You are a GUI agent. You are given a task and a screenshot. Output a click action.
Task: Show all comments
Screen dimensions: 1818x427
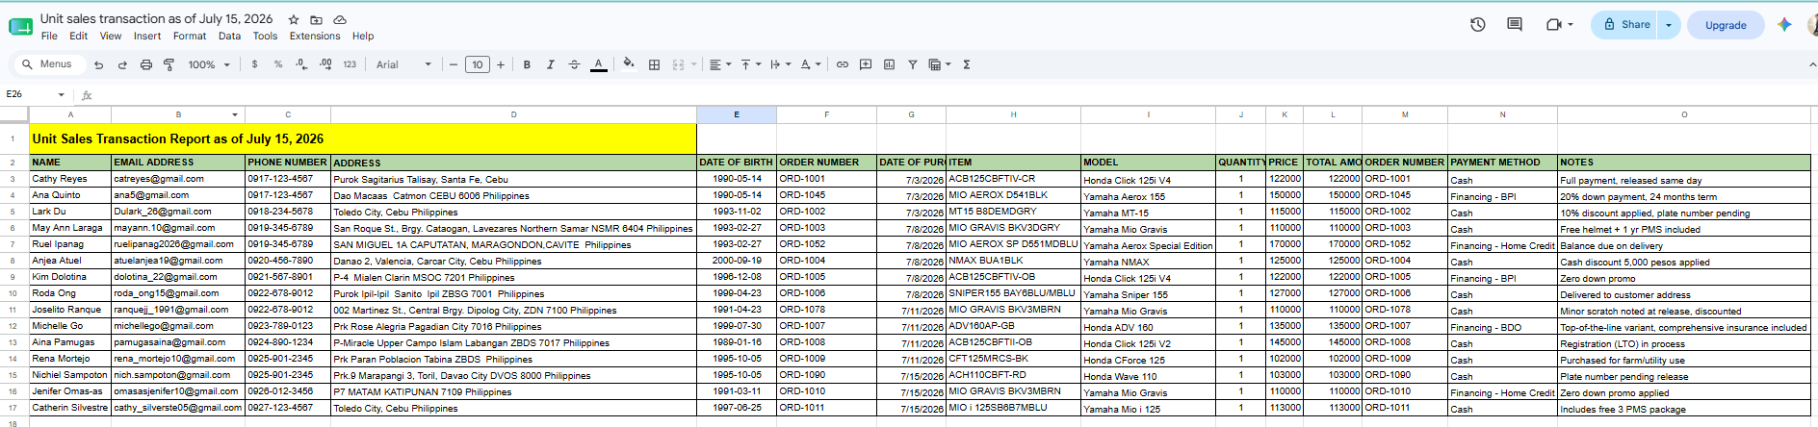pyautogui.click(x=1515, y=25)
